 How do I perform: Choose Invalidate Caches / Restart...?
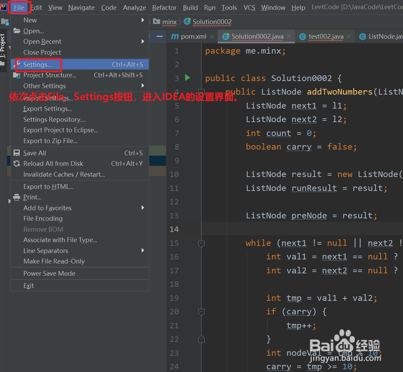click(x=80, y=174)
